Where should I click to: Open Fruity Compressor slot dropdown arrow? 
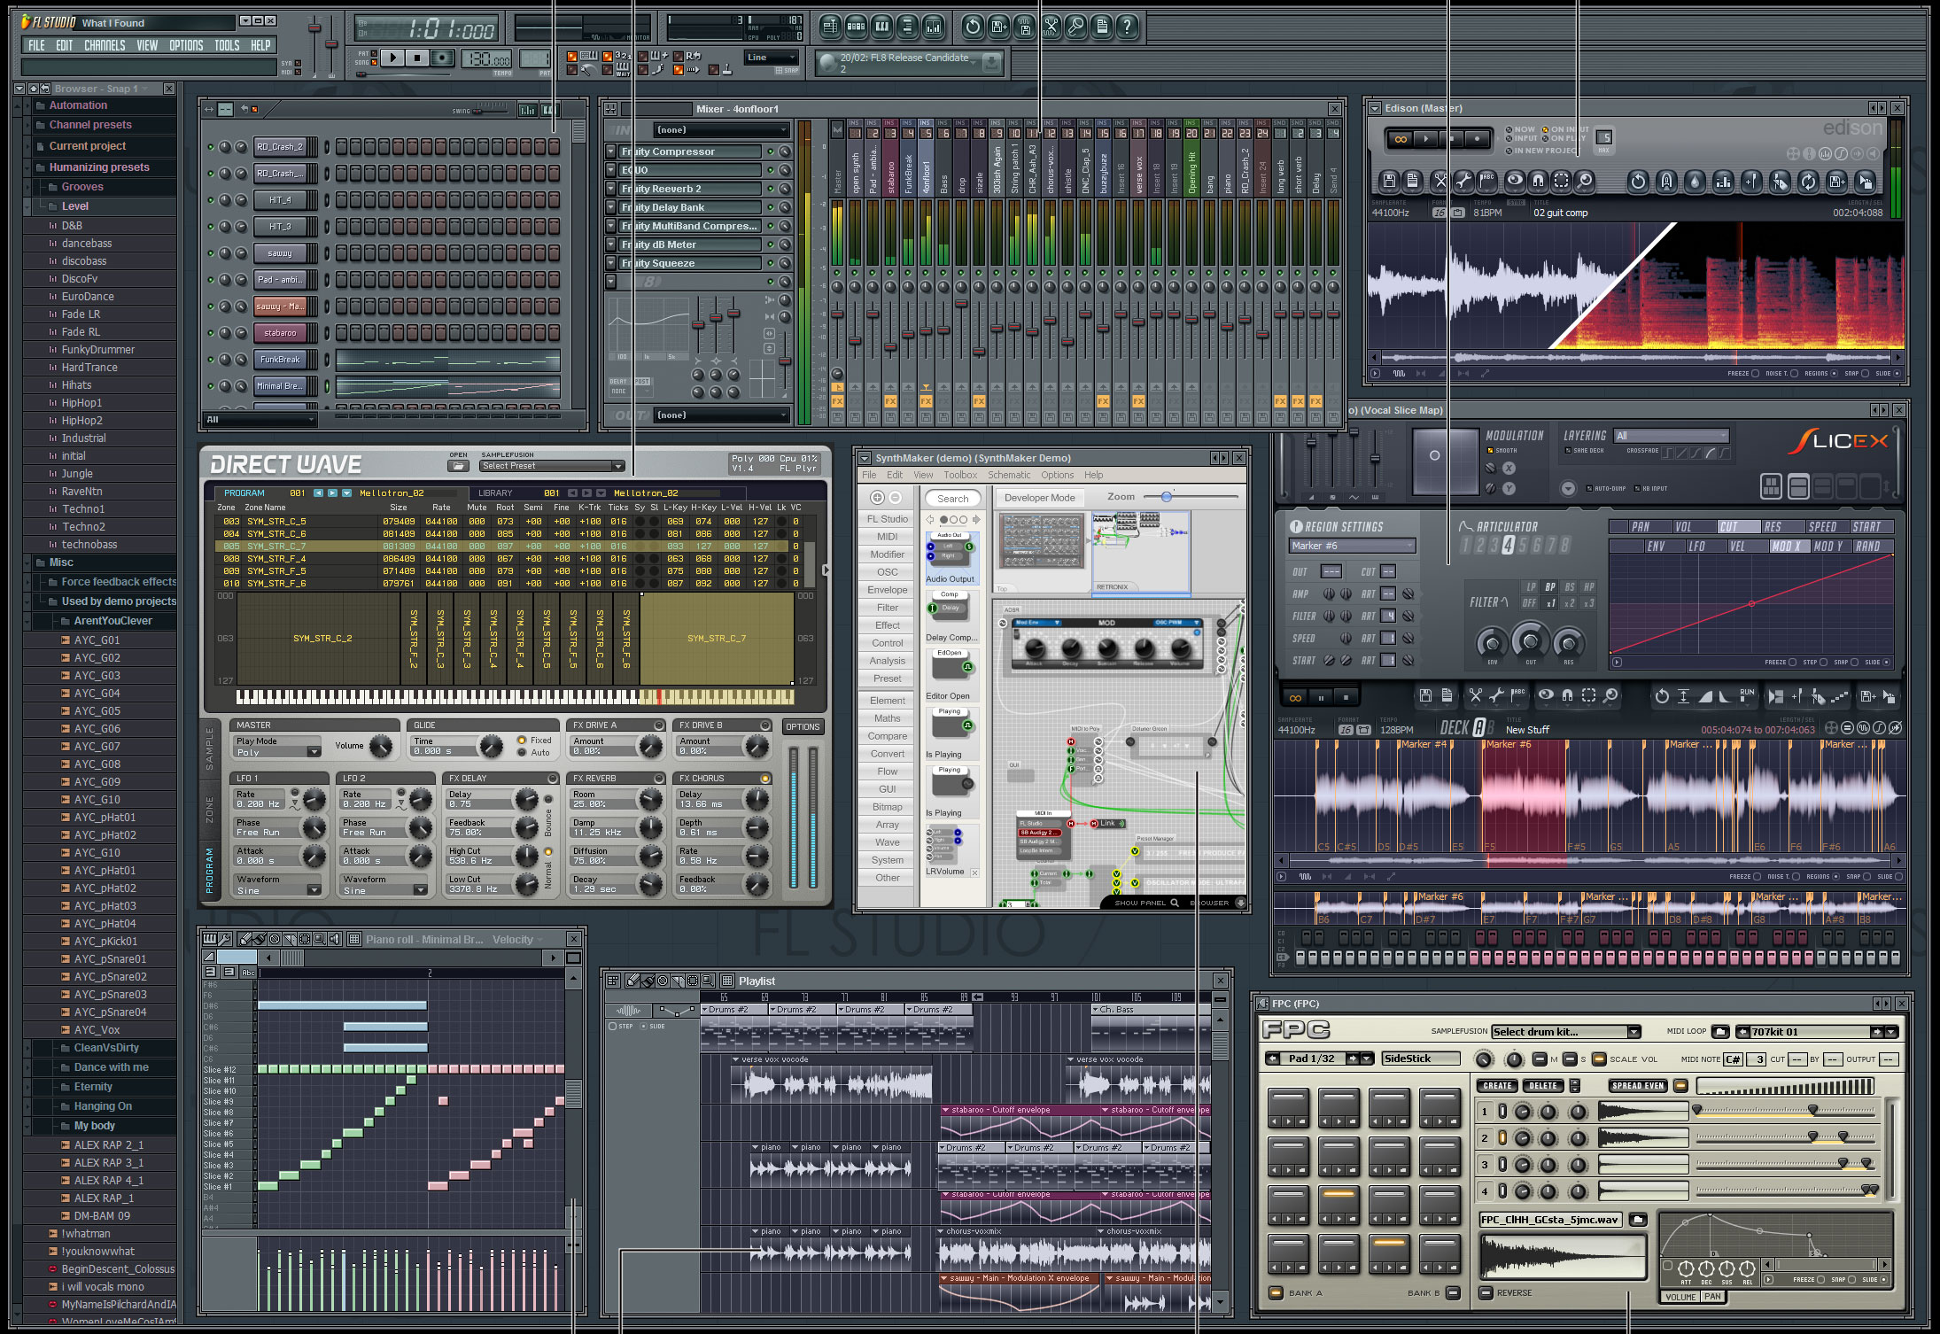click(x=611, y=151)
